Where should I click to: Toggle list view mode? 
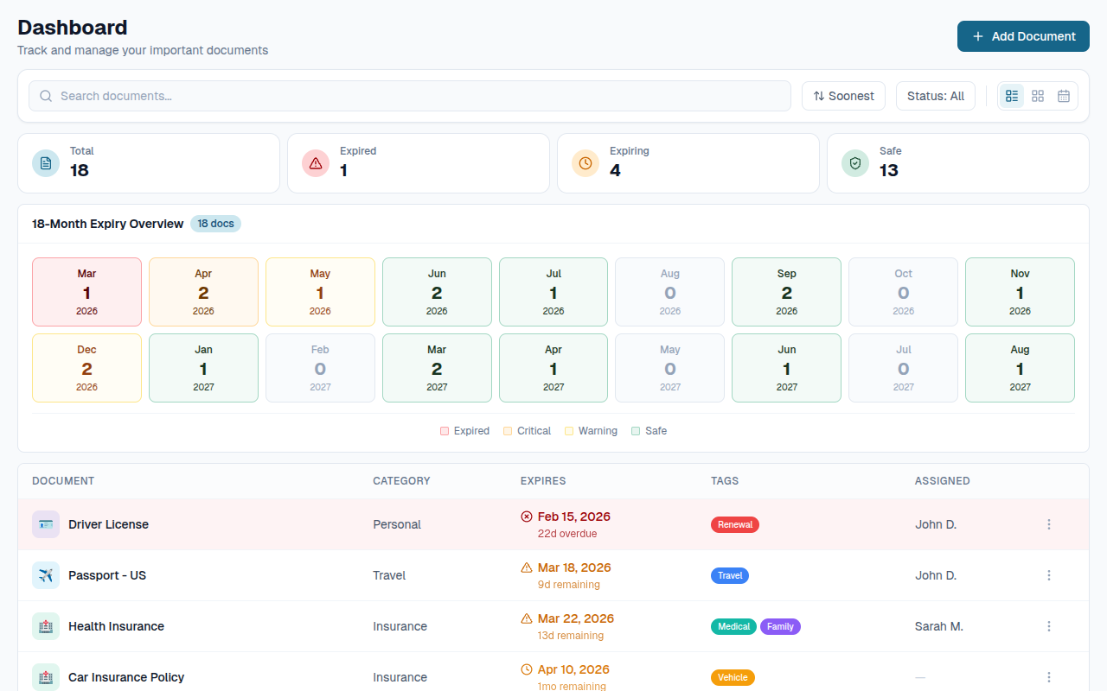pyautogui.click(x=1012, y=96)
